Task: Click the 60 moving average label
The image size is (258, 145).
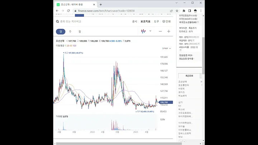Action: coord(71,46)
